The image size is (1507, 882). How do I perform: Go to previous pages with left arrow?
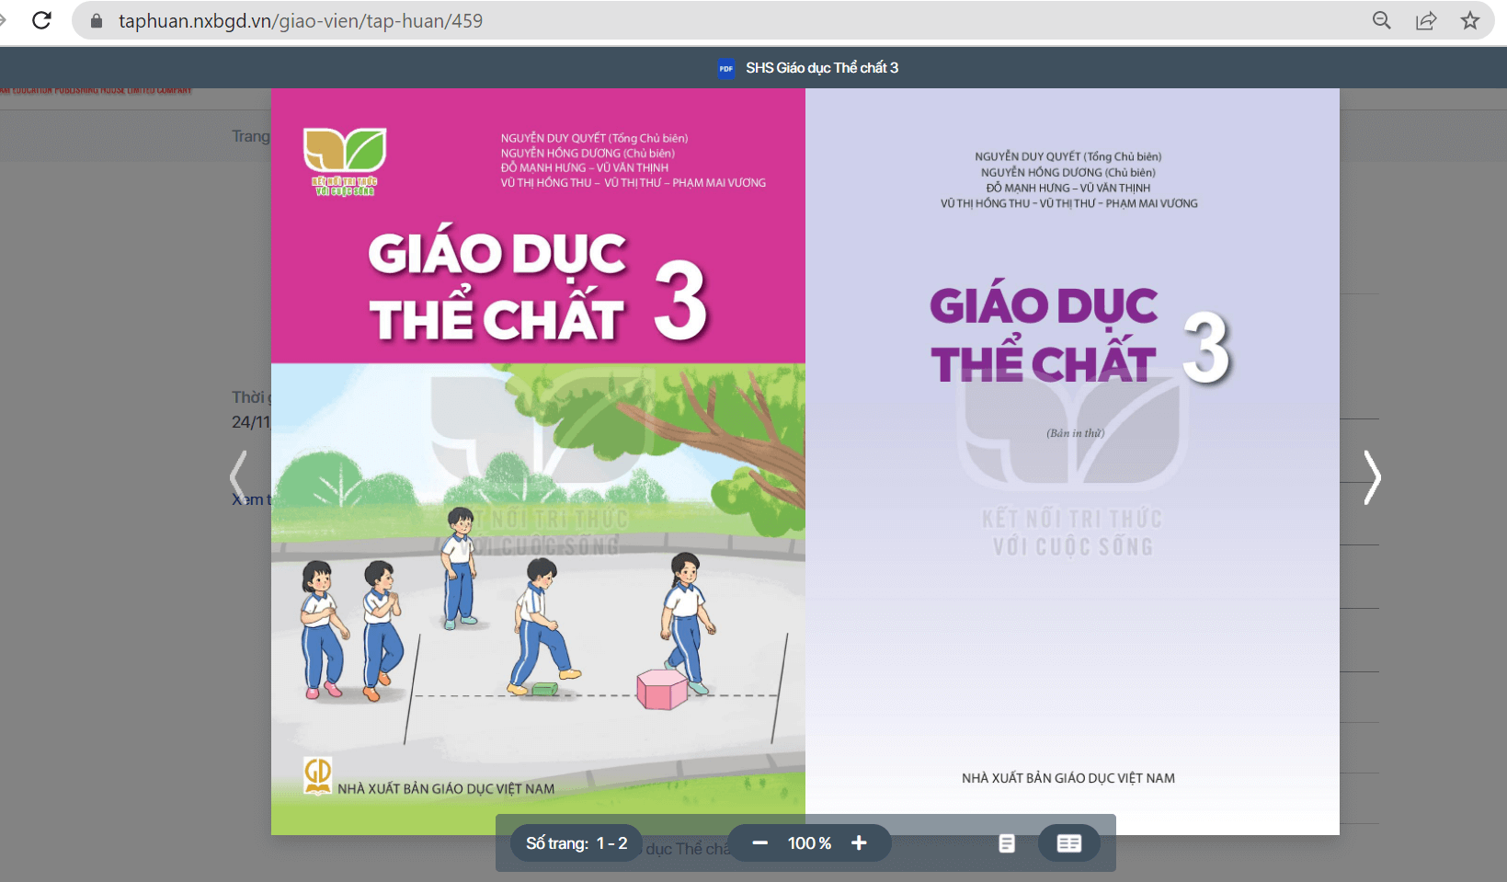pos(239,477)
